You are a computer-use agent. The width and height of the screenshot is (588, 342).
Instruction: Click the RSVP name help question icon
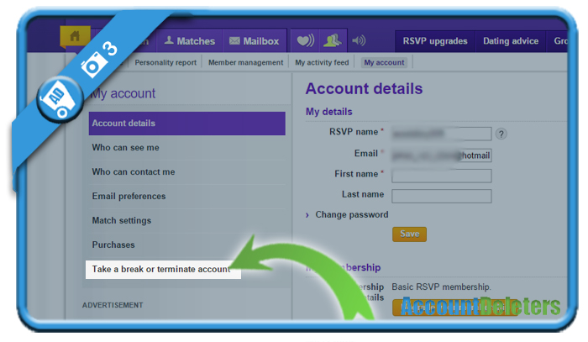[501, 134]
